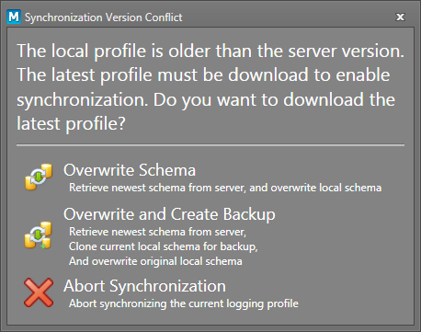Click 'Clone current local schema for backup' line

pos(164,246)
